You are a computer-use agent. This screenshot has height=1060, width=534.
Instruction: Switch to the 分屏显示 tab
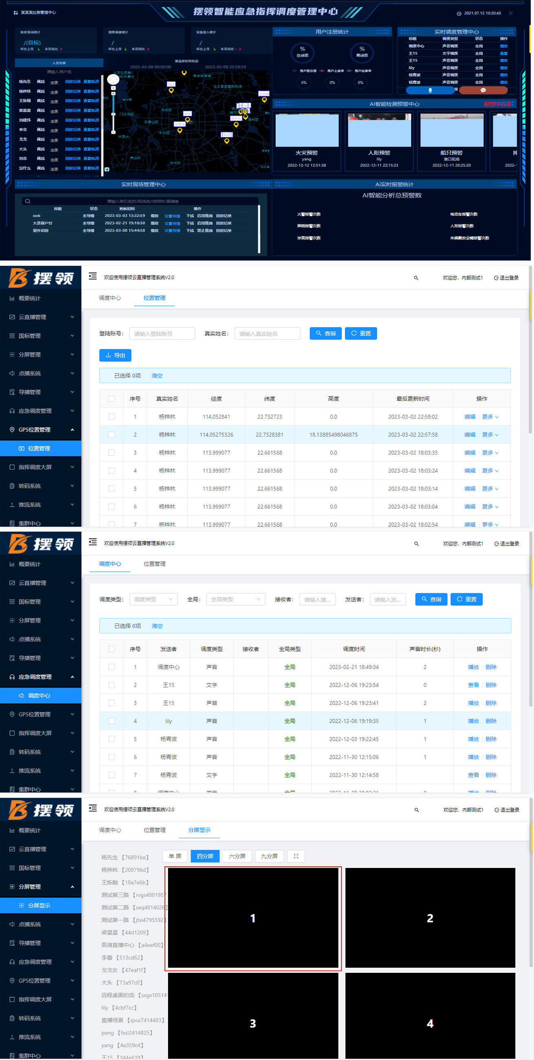pyautogui.click(x=199, y=830)
